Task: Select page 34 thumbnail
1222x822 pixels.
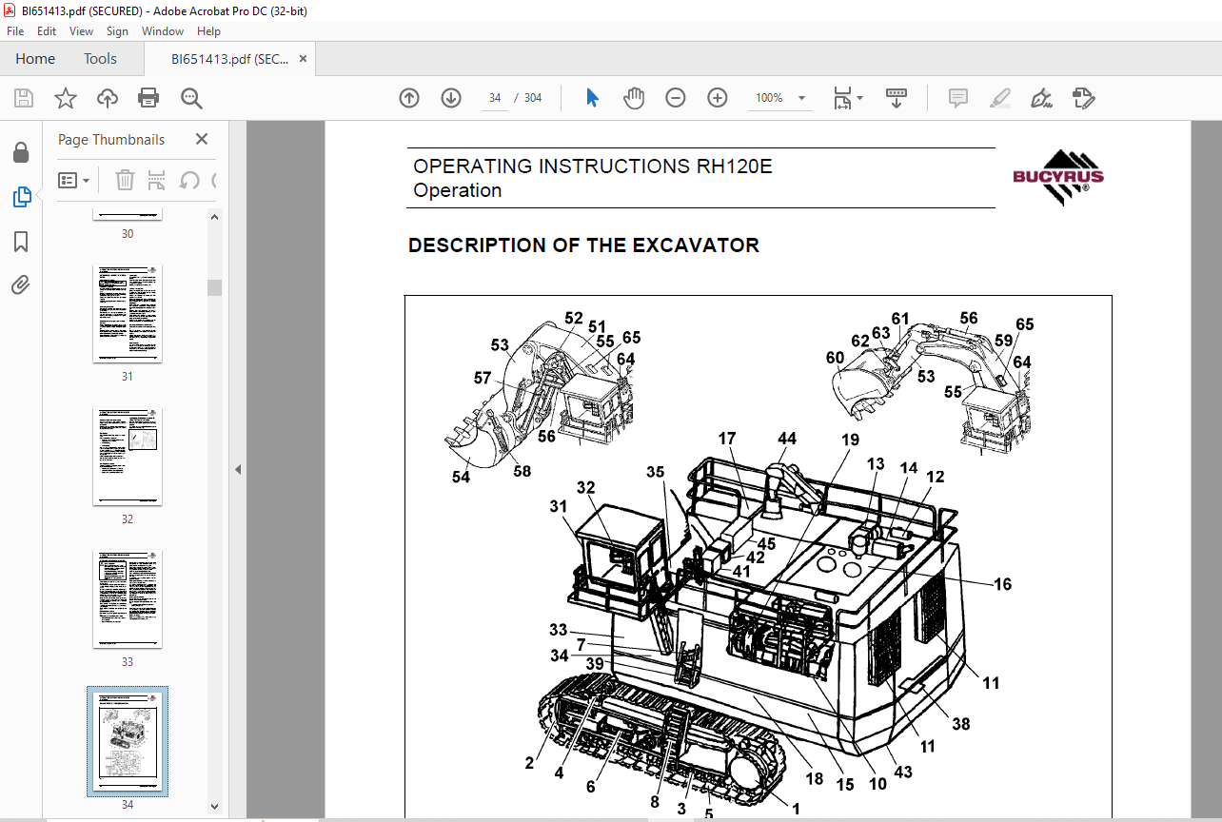Action: click(128, 741)
